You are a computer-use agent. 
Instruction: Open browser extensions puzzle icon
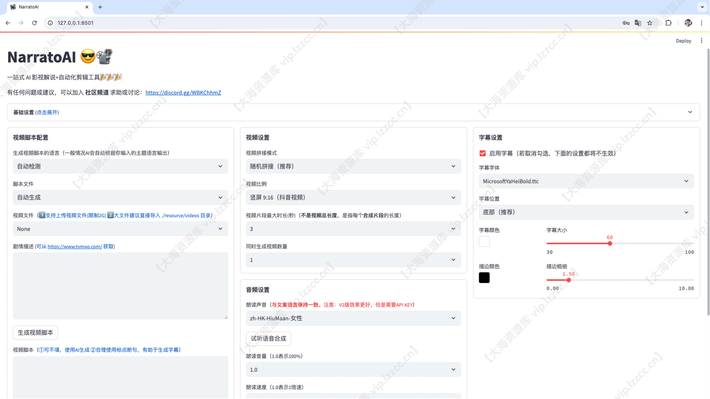tap(668, 23)
